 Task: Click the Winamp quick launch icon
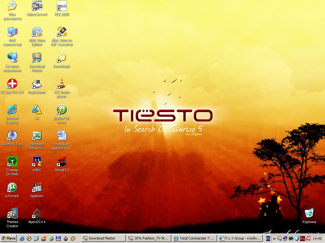pos(73,239)
